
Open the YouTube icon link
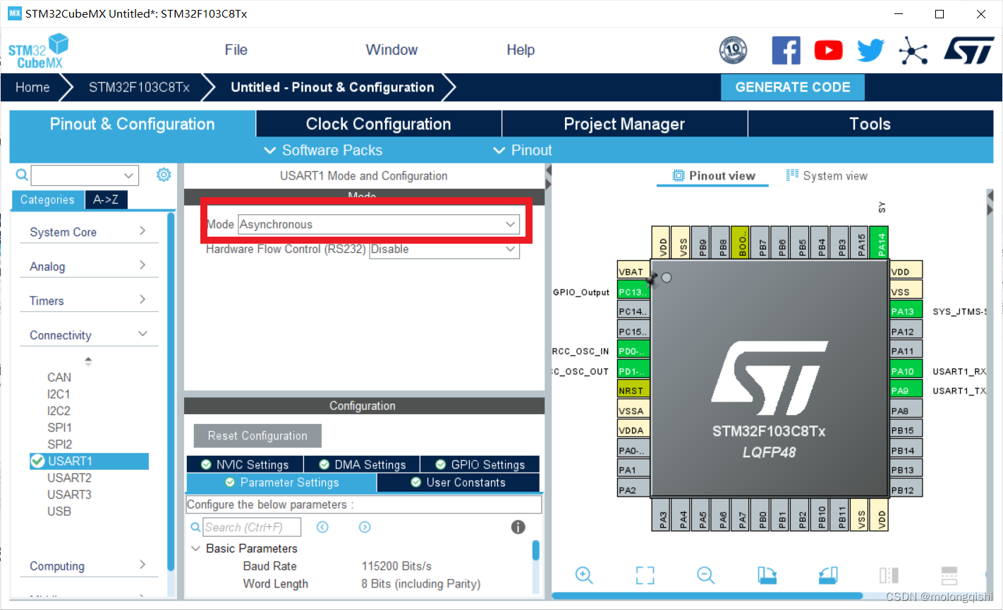pyautogui.click(x=829, y=51)
